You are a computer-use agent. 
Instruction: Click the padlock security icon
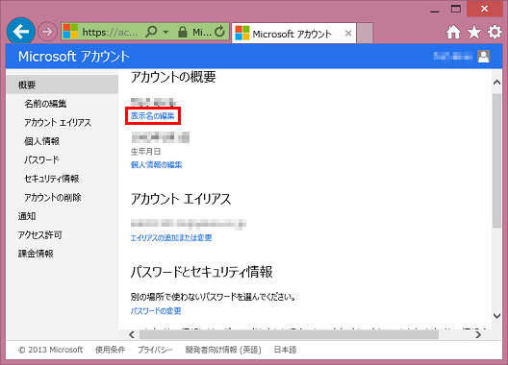pyautogui.click(x=183, y=32)
